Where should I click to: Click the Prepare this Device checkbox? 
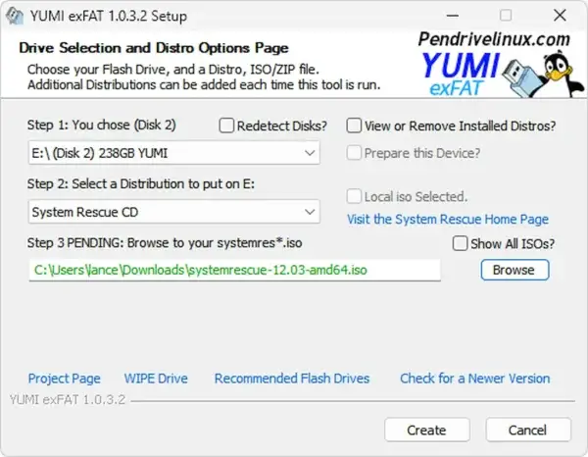pos(355,153)
